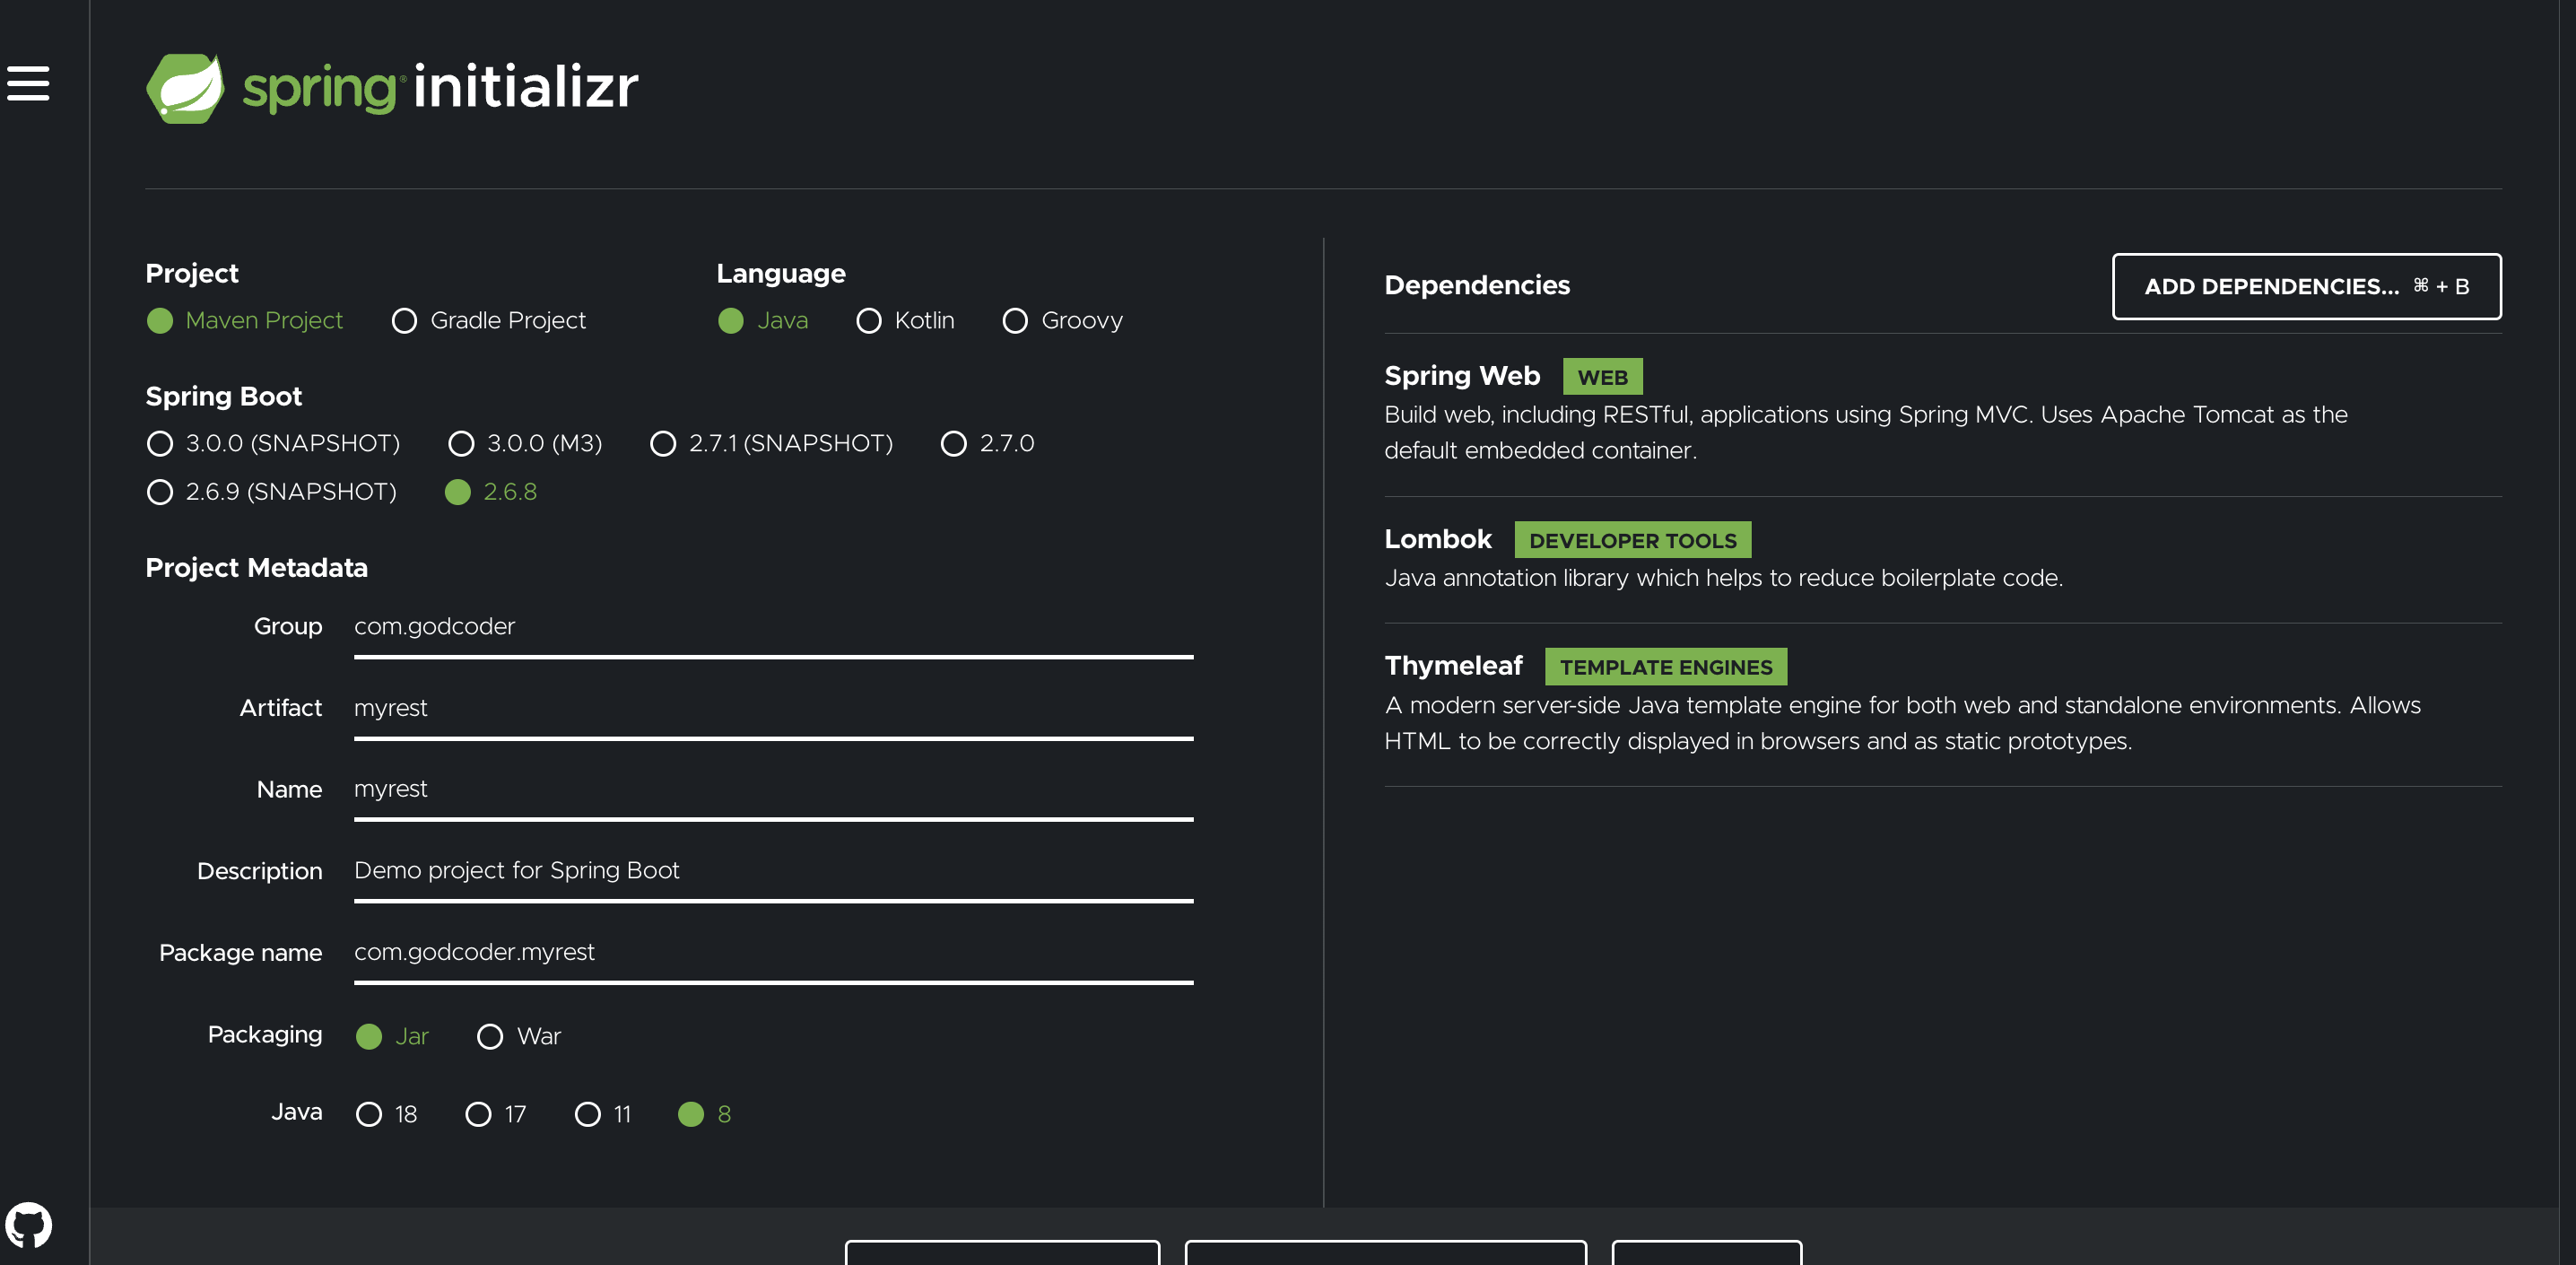Image resolution: width=2576 pixels, height=1265 pixels.
Task: Select Java version 11
Action: (588, 1114)
